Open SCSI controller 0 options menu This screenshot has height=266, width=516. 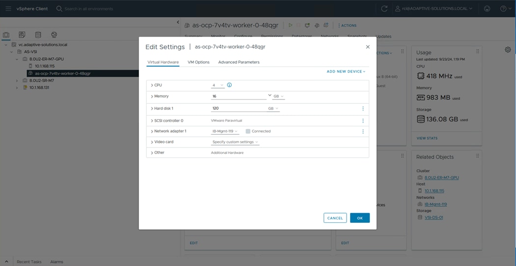[x=363, y=121]
